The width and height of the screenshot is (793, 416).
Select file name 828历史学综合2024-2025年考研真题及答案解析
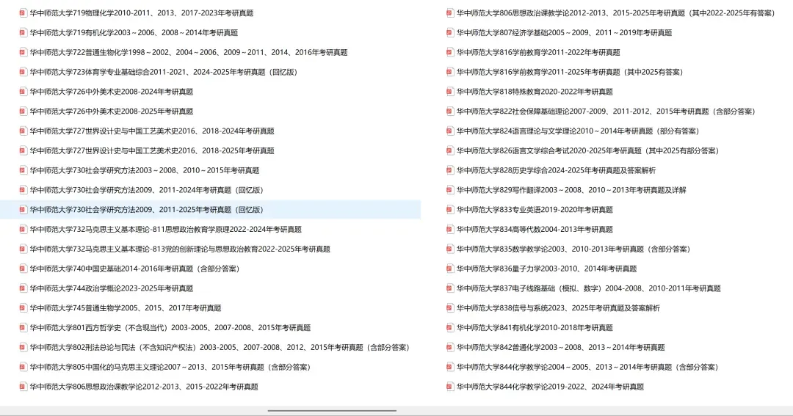[x=557, y=171]
